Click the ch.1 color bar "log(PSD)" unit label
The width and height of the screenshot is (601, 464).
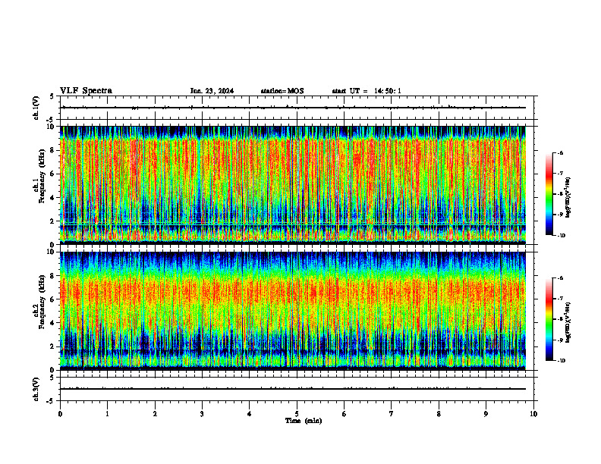click(x=569, y=197)
